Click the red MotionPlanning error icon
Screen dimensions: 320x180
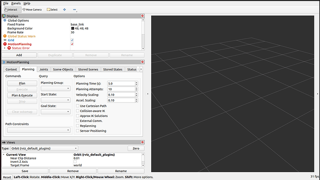5,44
